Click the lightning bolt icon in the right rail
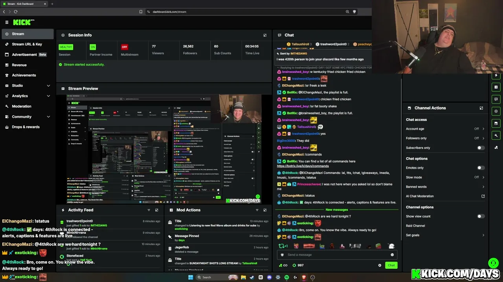The width and height of the screenshot is (503, 282). (x=496, y=75)
